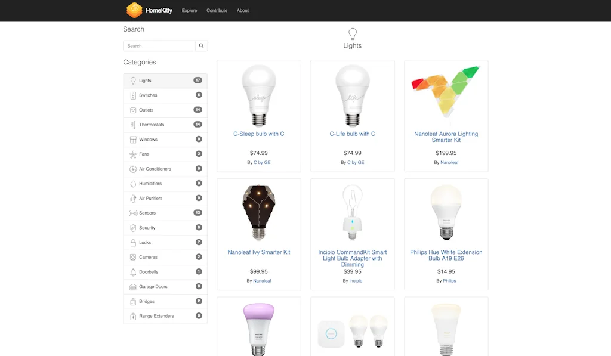Click the Nanoleaf Ivy bulb thumbnail
Viewport: 611px width, 356px height.
coord(259,212)
